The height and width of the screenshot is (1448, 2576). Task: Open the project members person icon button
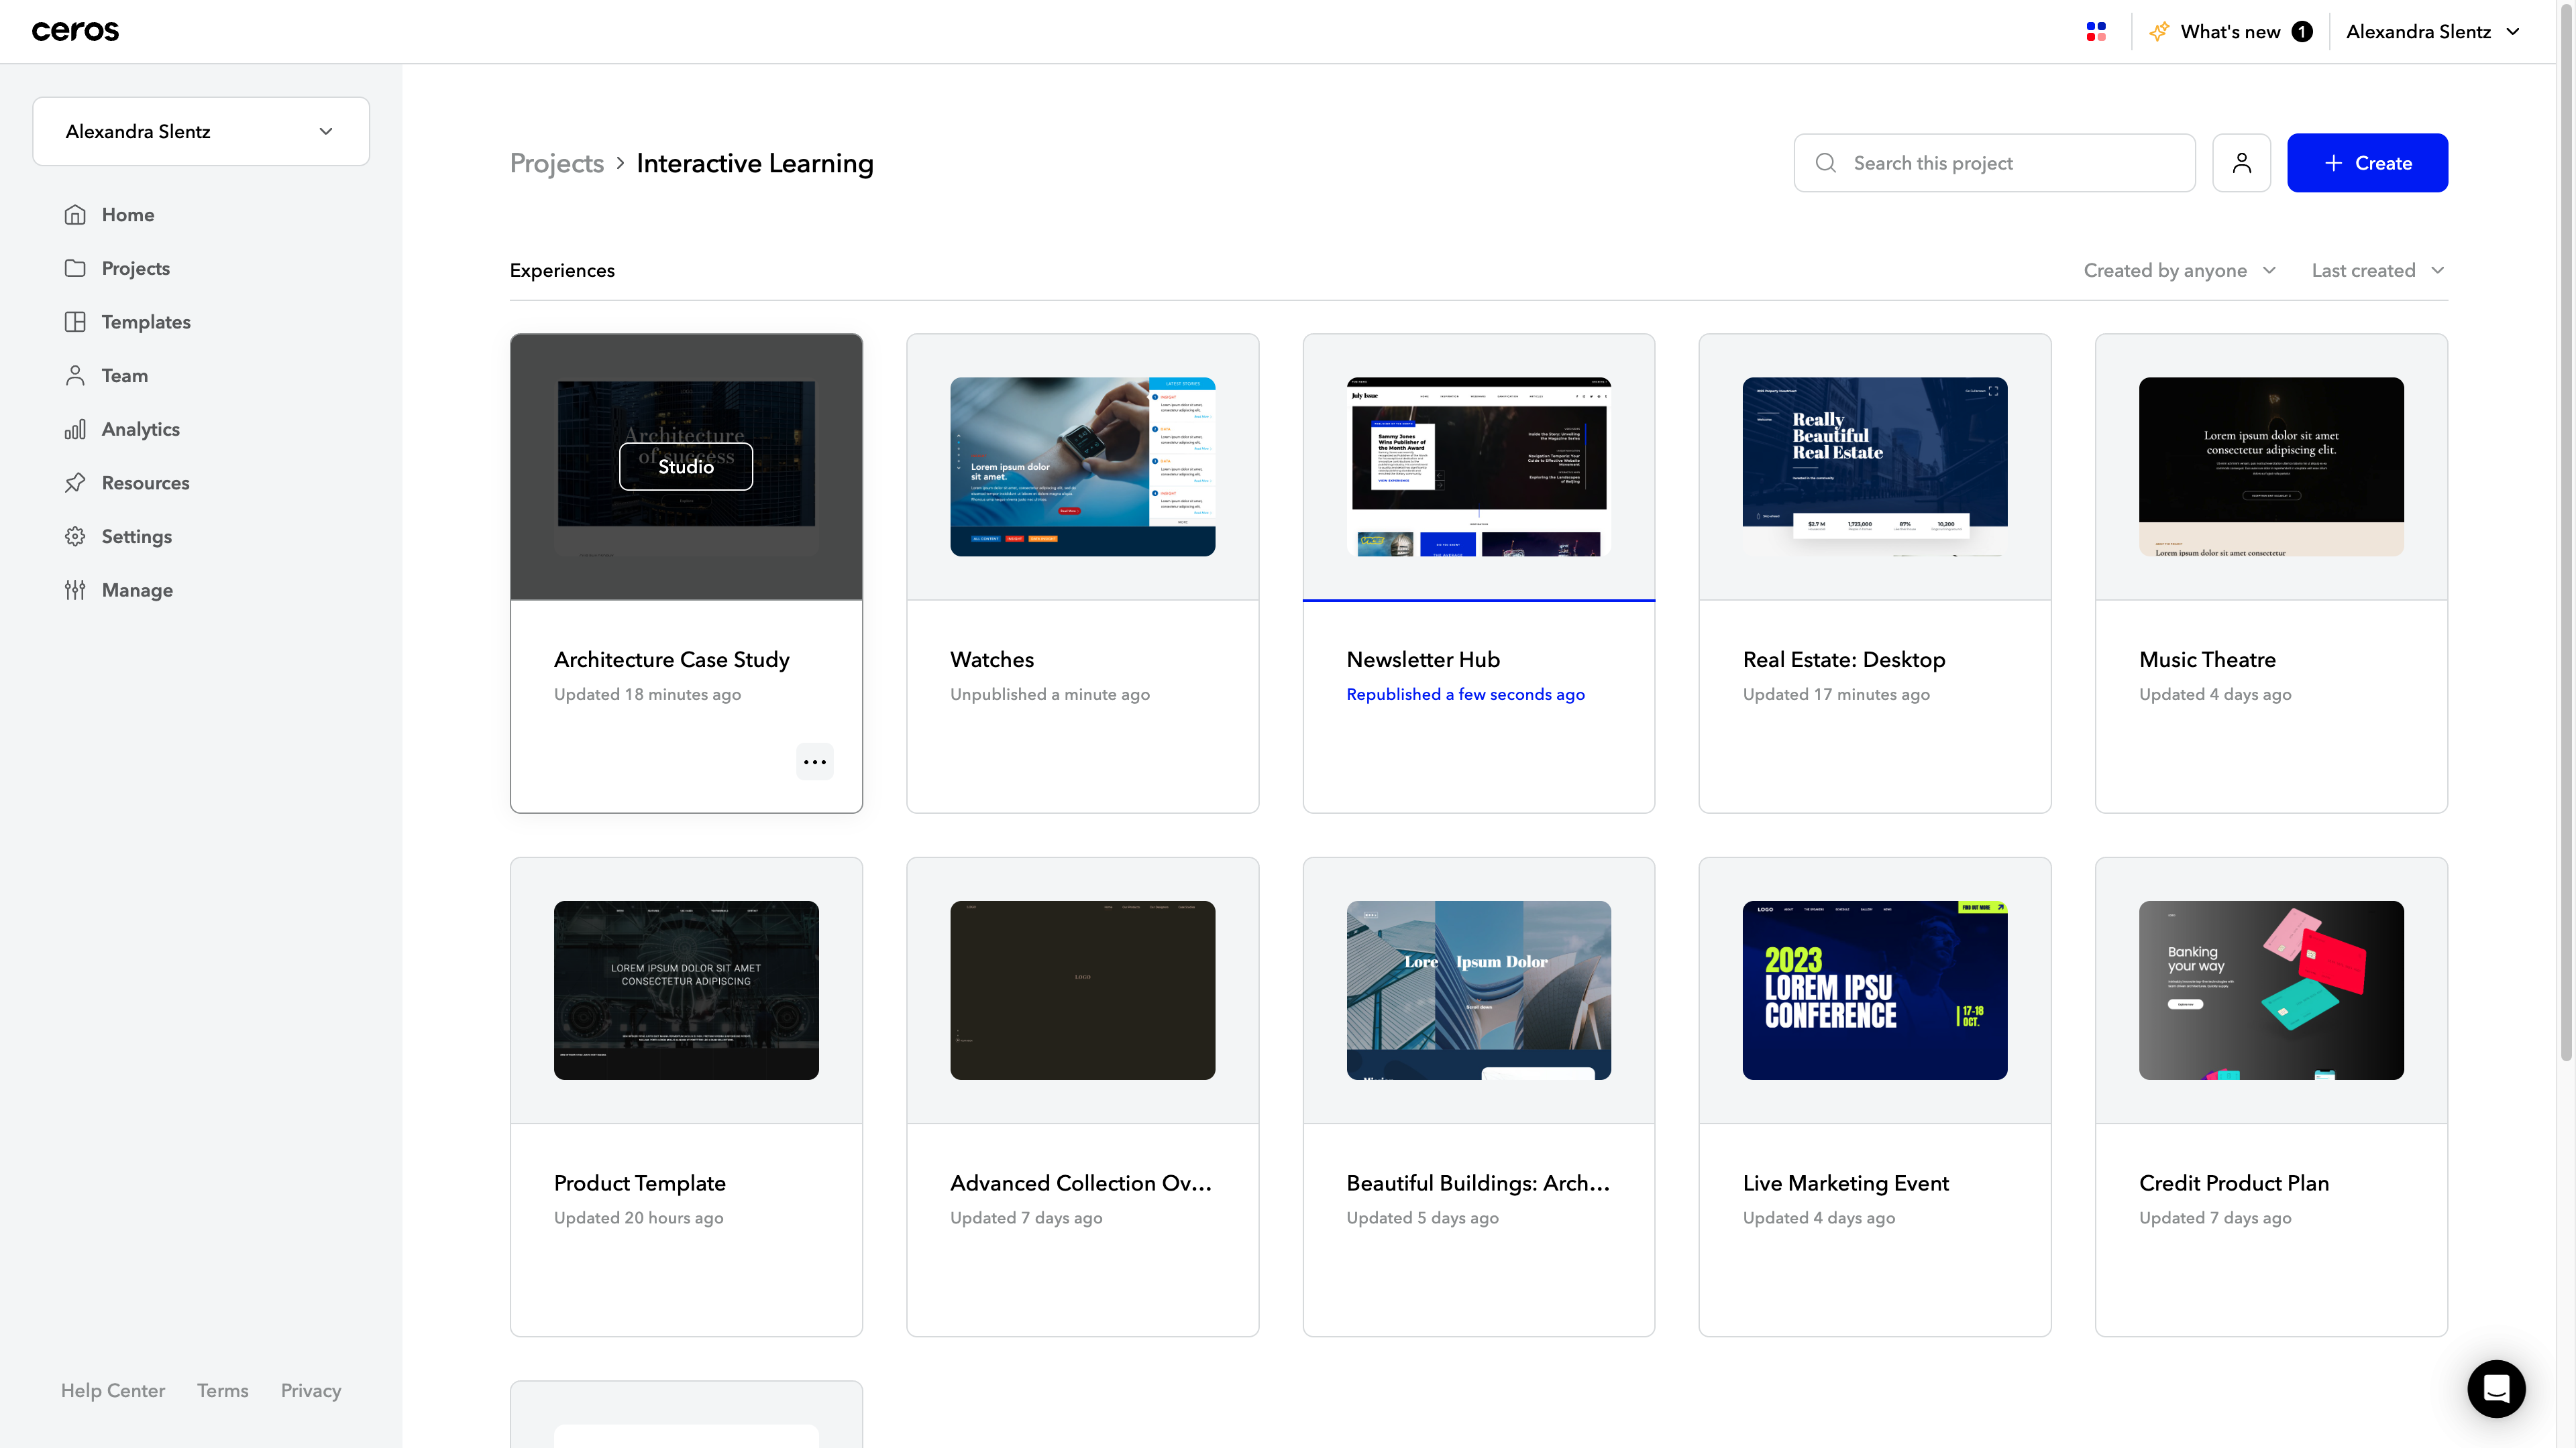pos(2241,163)
